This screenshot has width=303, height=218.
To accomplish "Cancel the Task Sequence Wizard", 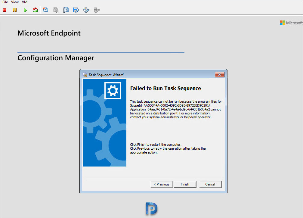I will point(210,184).
